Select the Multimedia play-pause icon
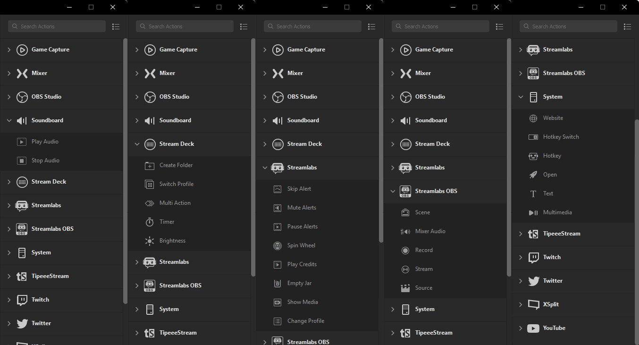Image resolution: width=639 pixels, height=345 pixels. point(533,212)
